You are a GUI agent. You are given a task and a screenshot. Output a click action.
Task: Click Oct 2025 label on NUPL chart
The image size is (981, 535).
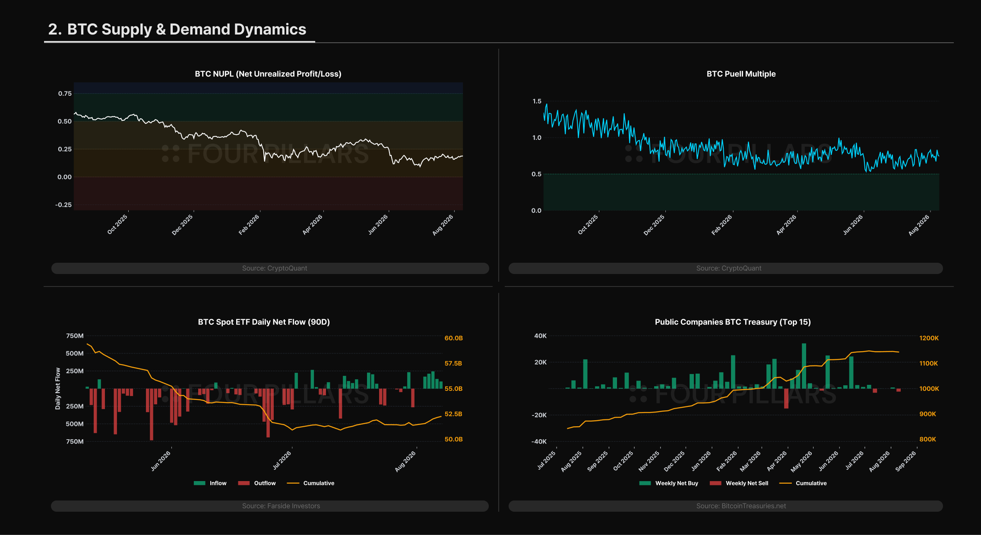pyautogui.click(x=117, y=224)
